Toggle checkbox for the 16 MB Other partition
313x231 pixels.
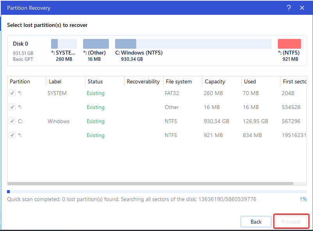[x=12, y=107]
